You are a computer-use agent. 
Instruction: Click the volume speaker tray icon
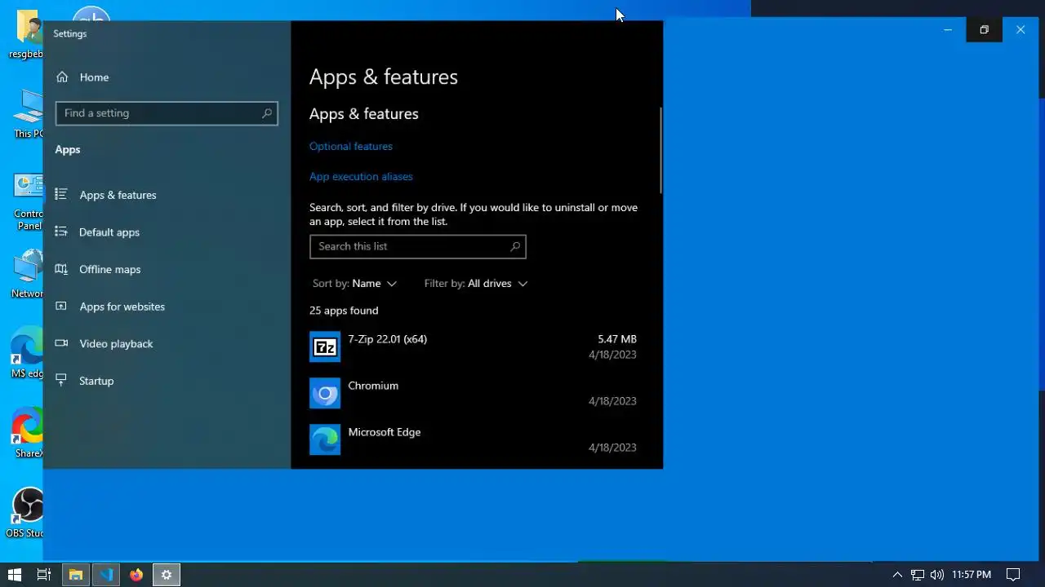[x=936, y=575]
